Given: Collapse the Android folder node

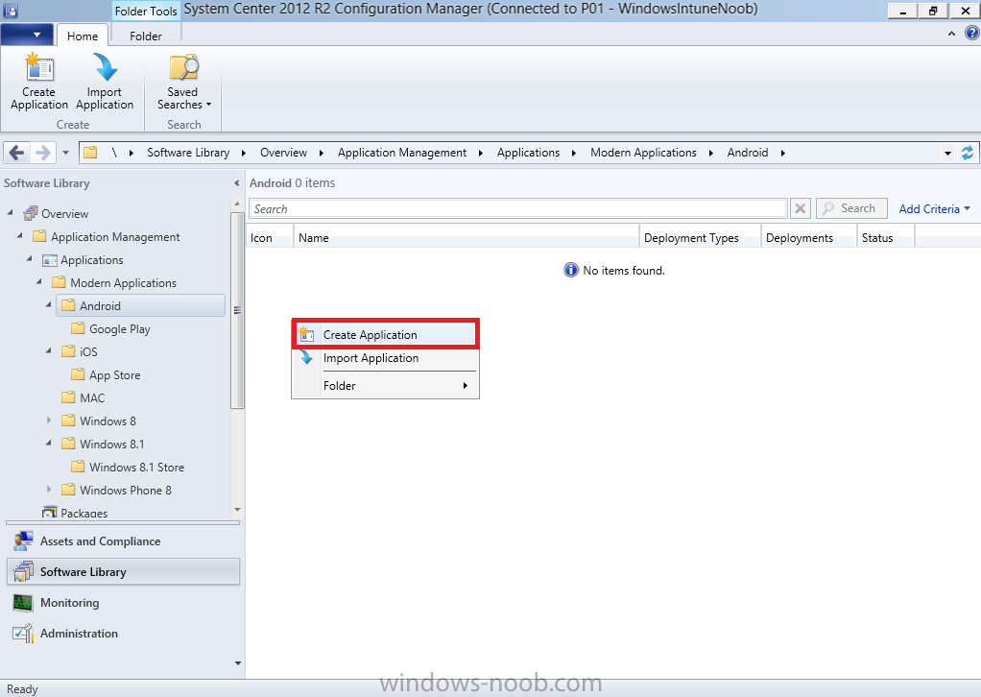Looking at the screenshot, I should click(48, 304).
